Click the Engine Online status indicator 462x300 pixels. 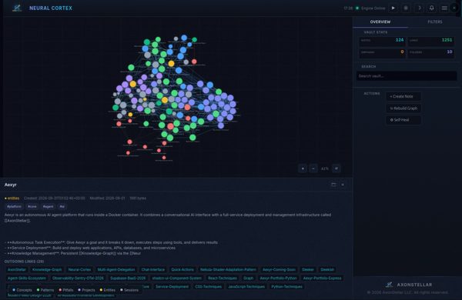pyautogui.click(x=370, y=8)
